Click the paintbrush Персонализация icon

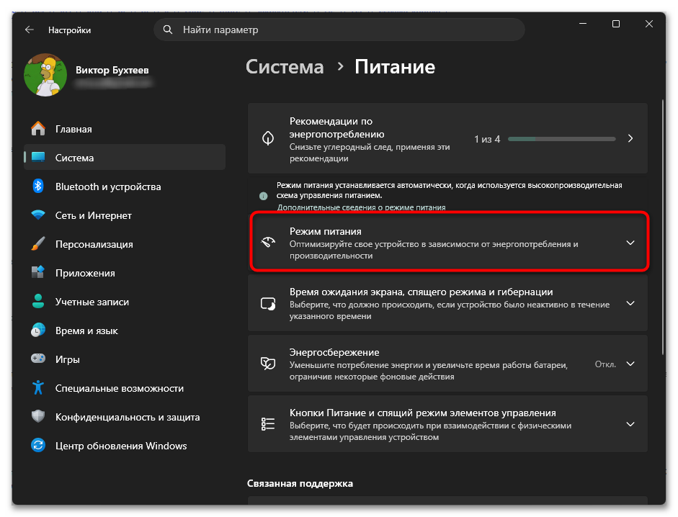pos(38,243)
